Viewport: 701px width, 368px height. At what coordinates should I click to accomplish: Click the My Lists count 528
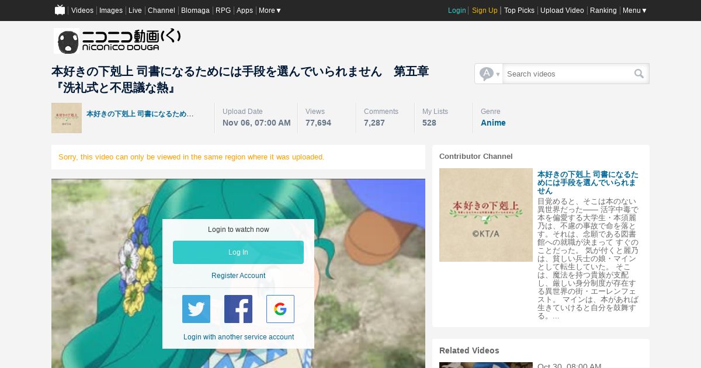click(x=429, y=123)
